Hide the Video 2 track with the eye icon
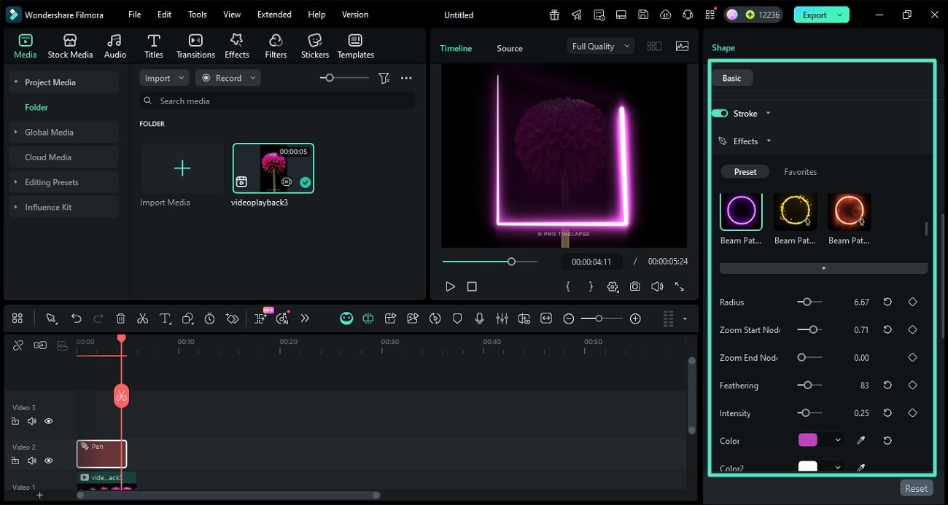The width and height of the screenshot is (948, 505). [x=48, y=461]
